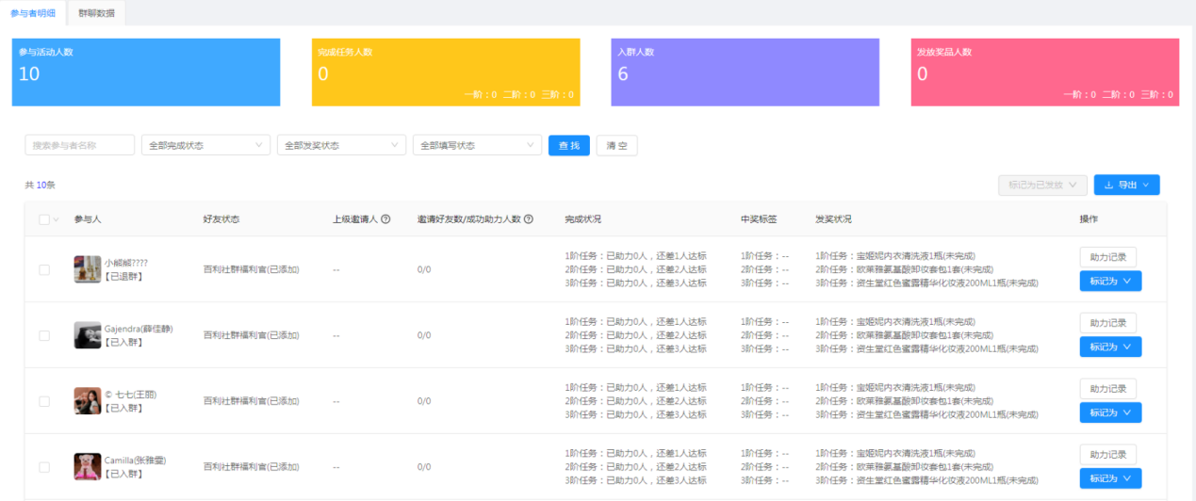
Task: Click the 好友状态 column header
Action: [x=221, y=219]
